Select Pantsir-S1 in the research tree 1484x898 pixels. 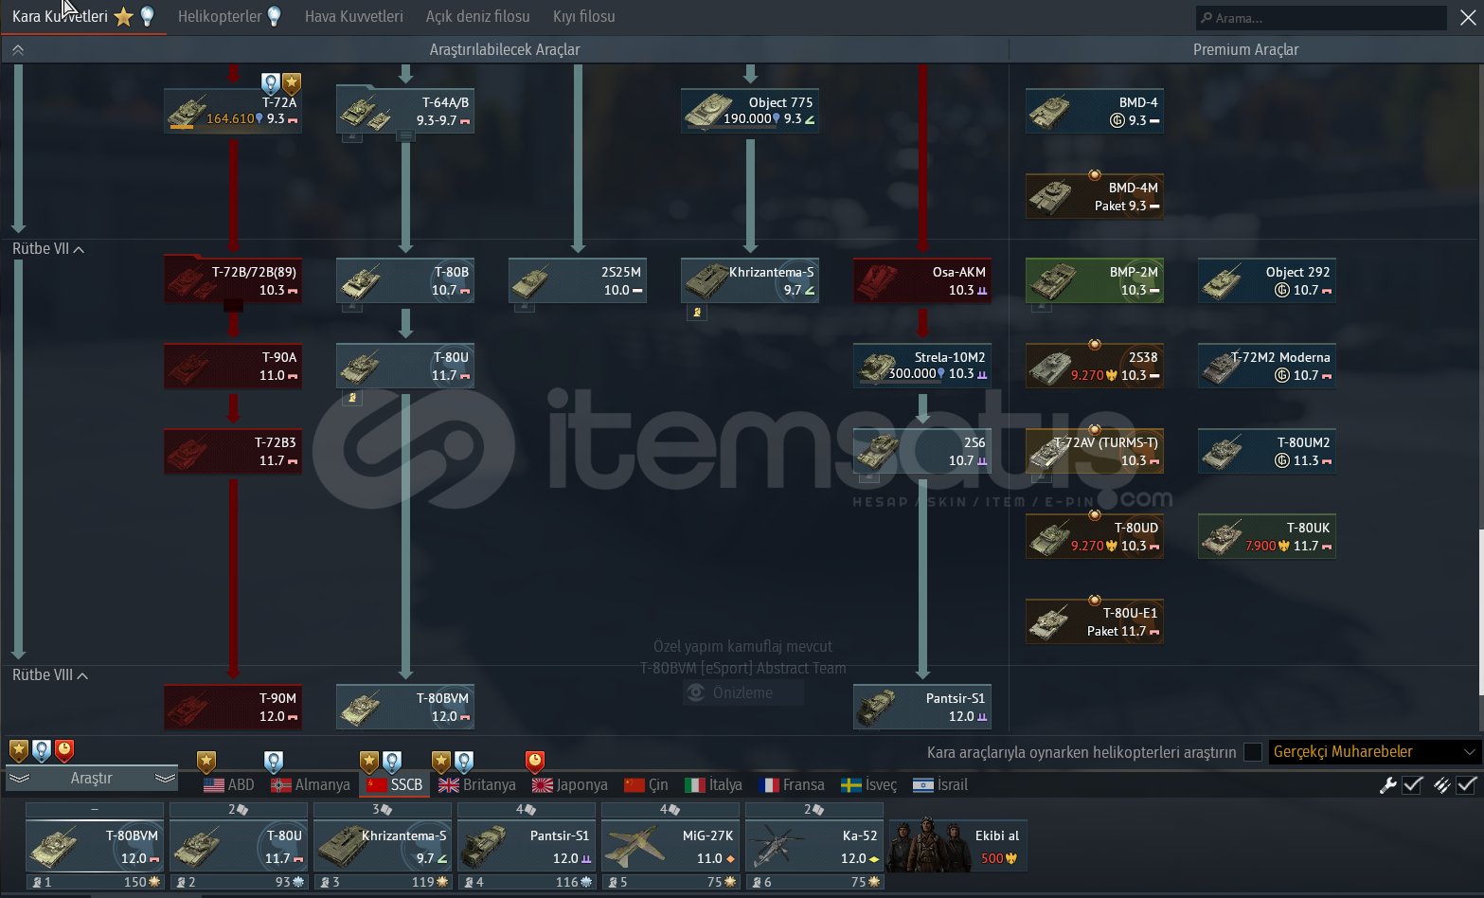coord(922,707)
